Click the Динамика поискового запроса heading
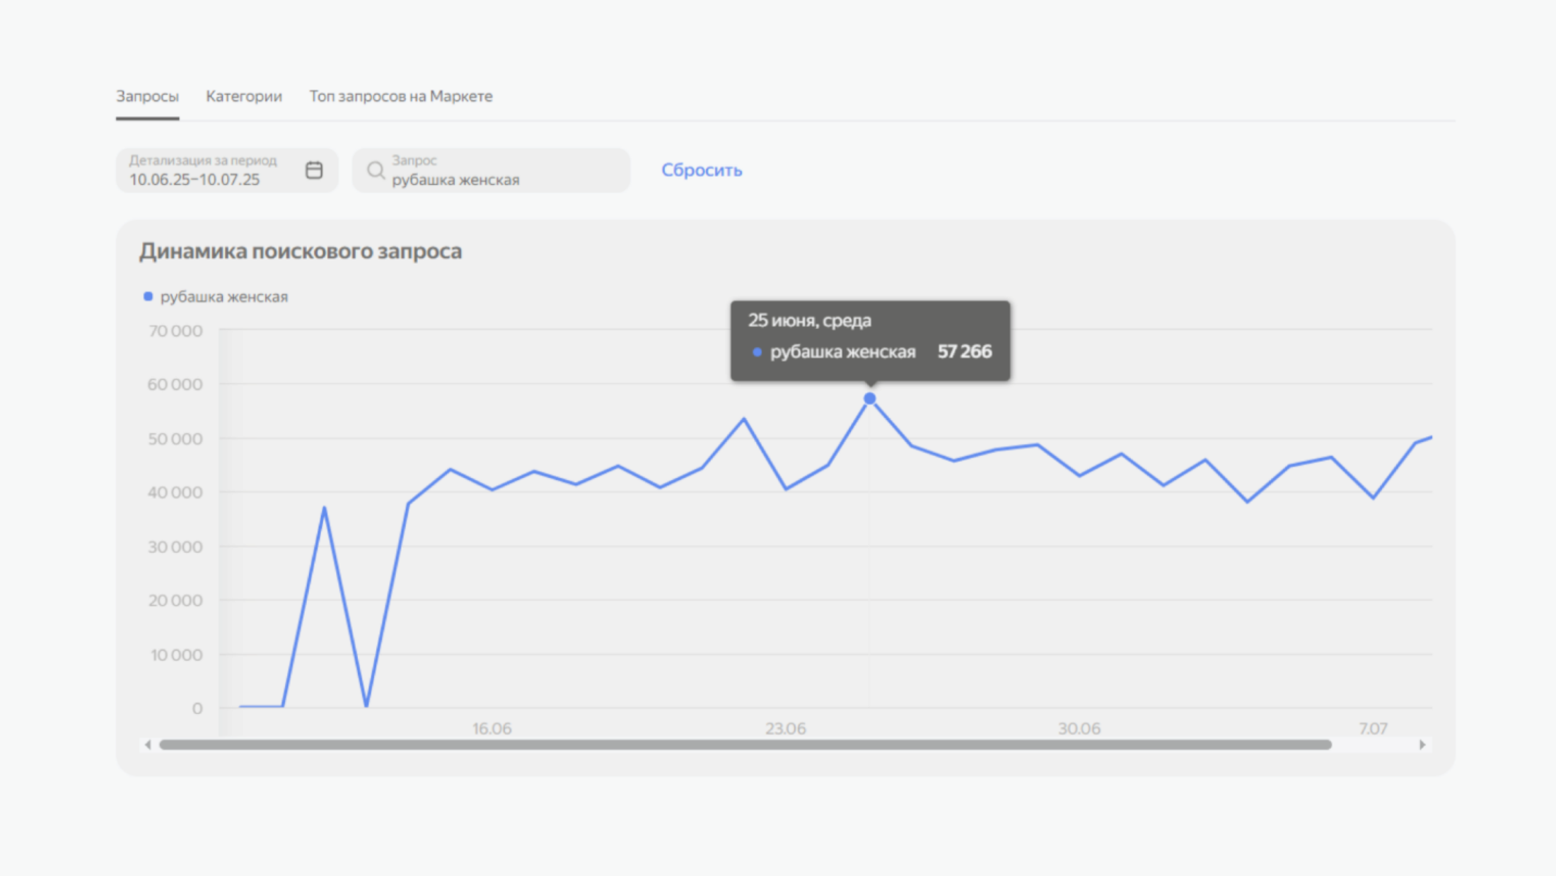The height and width of the screenshot is (876, 1556). click(300, 251)
